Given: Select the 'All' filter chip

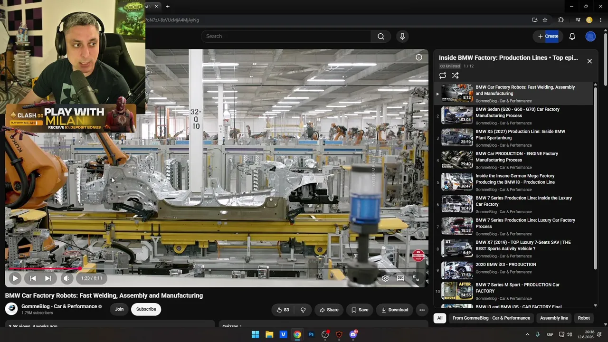Looking at the screenshot, I should 440,318.
